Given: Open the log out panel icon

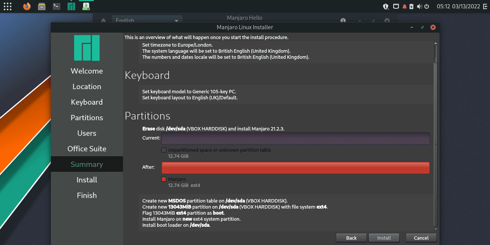Looking at the screenshot, I should [x=485, y=6].
